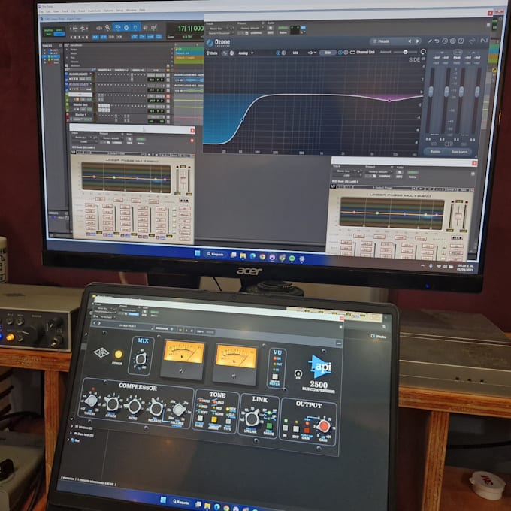This screenshot has width=511, height=511.
Task: Open Chrome from the monitor taskbar
Action: [x=262, y=257]
